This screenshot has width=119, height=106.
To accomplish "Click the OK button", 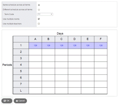I will click(7, 101).
